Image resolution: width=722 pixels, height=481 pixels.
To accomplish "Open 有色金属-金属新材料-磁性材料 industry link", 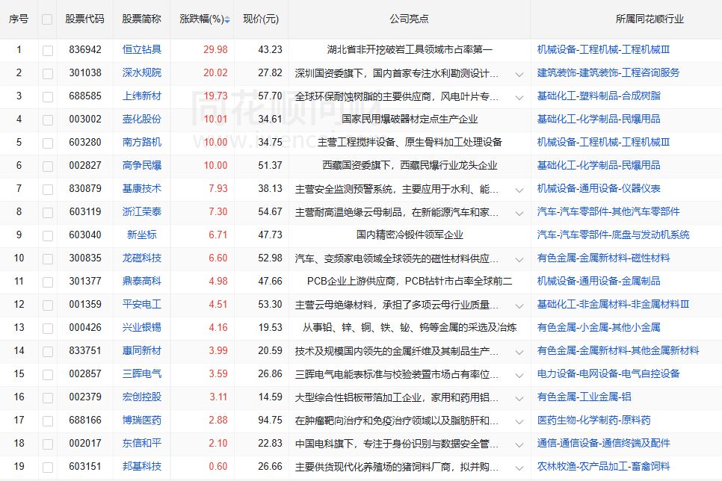I will click(x=603, y=258).
